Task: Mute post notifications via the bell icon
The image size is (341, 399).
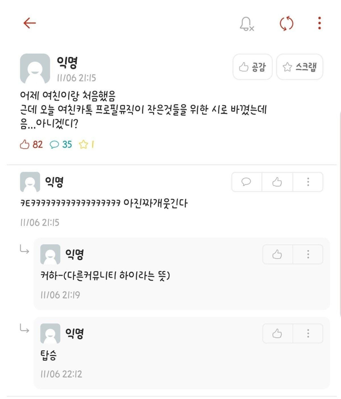Action: 246,23
